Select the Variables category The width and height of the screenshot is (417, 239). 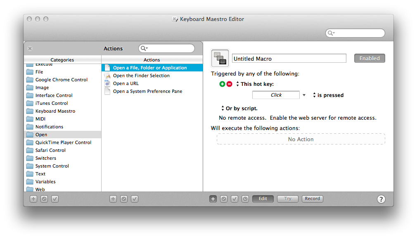pos(63,182)
